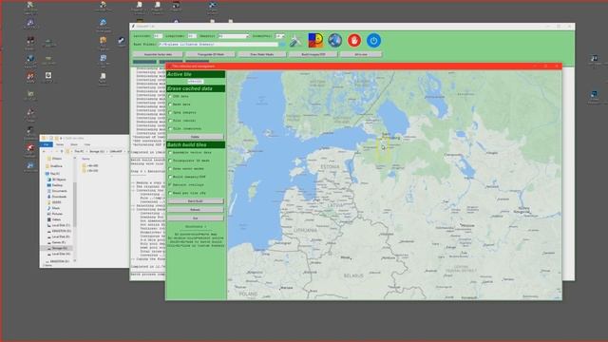Click the LATVIA label on the map
This screenshot has width=608, height=342.
pyautogui.click(x=335, y=205)
